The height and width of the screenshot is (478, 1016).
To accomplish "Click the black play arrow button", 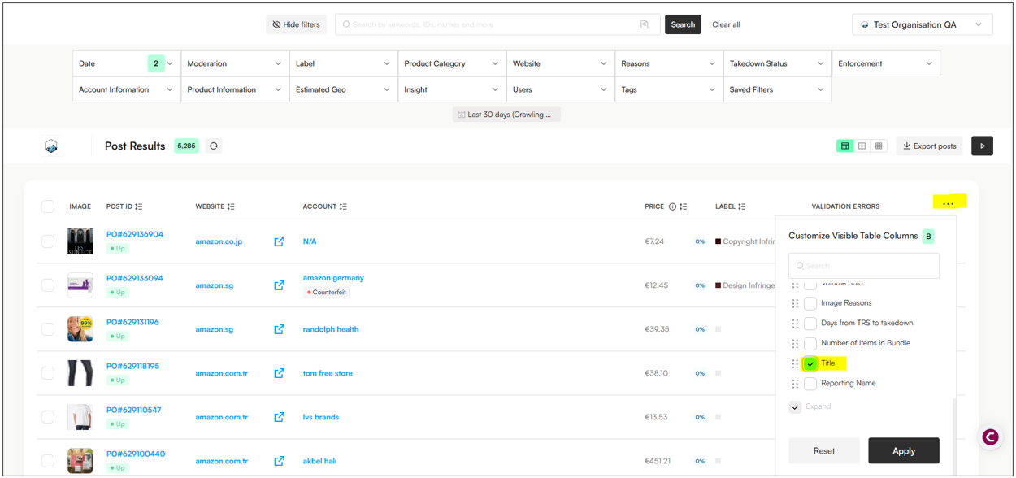I will [982, 146].
